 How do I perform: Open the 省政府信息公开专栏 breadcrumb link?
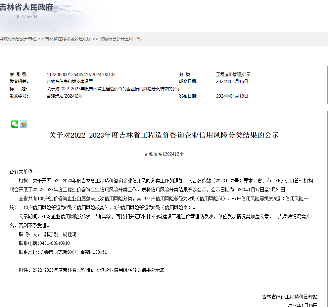(18, 39)
